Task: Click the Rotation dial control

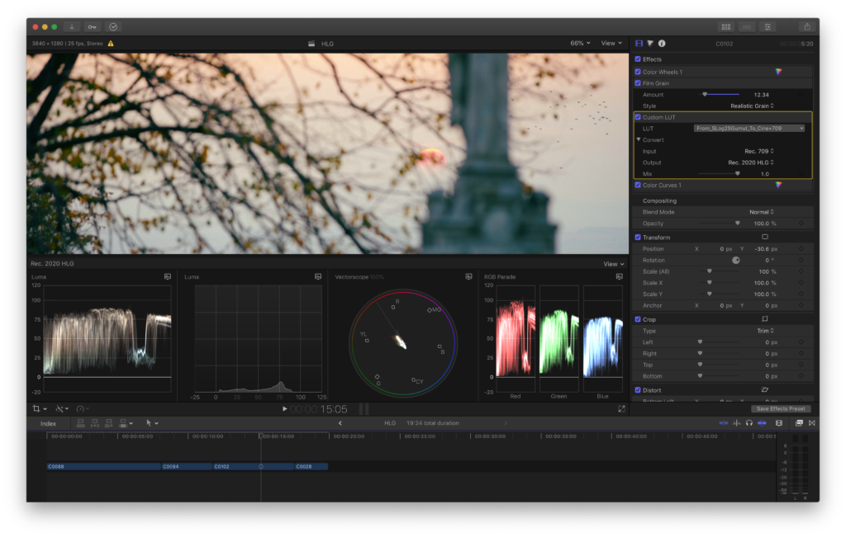Action: [735, 260]
